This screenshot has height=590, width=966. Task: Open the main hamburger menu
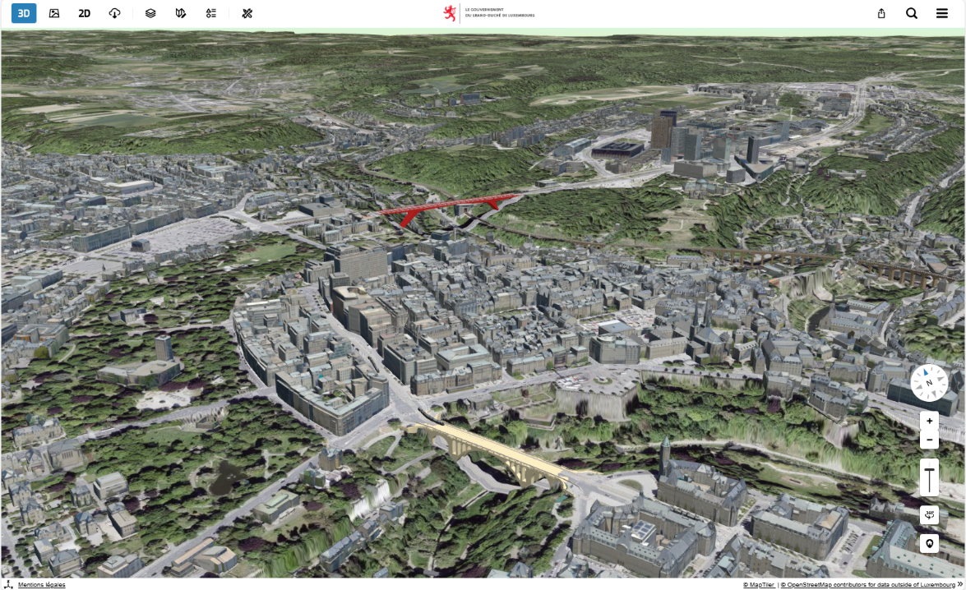(942, 13)
